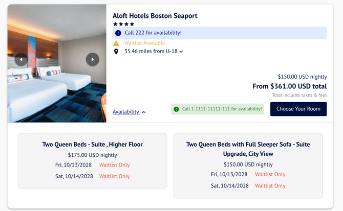Viewport: 343px width, 211px height.
Task: Select Two Queen Beds Suite Higher Floor card
Action: click(92, 160)
